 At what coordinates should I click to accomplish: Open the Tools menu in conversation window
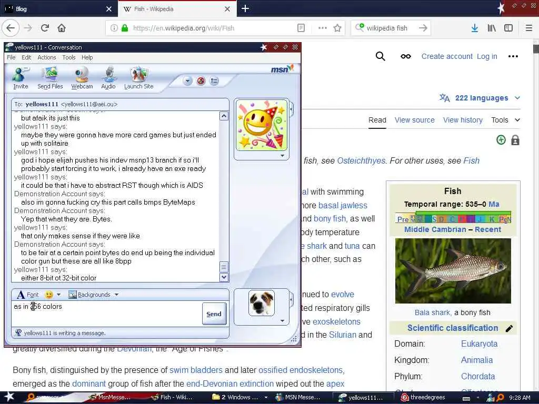tap(69, 57)
